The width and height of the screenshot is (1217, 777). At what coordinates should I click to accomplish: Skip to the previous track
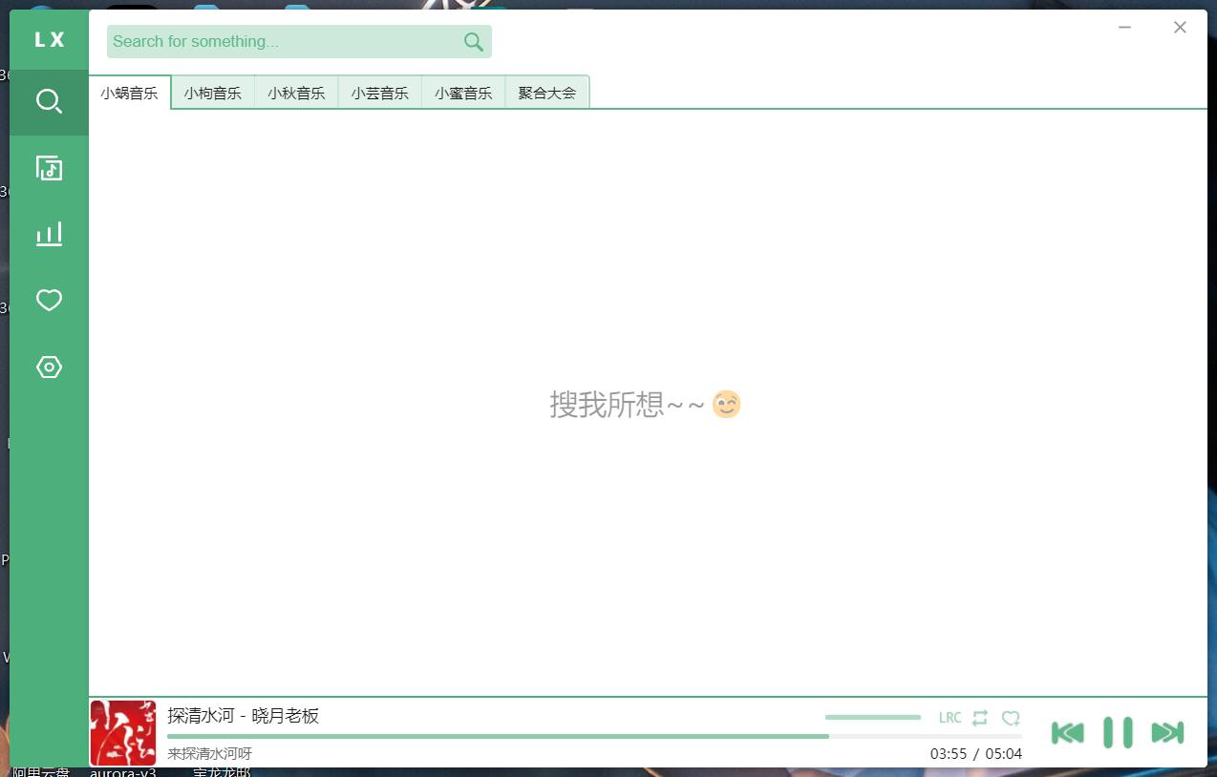[x=1067, y=732]
